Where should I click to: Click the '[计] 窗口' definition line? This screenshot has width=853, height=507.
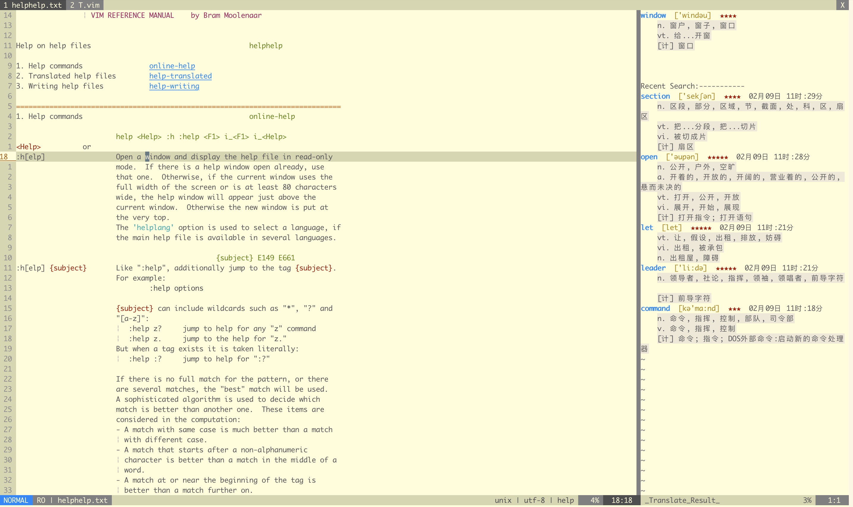pos(675,45)
